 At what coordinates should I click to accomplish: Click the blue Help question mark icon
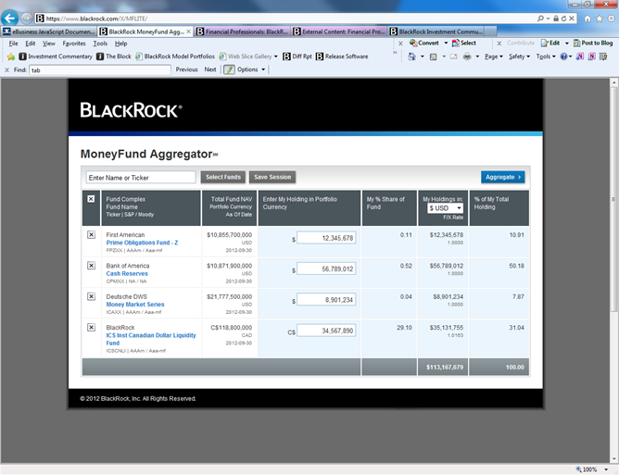point(563,56)
